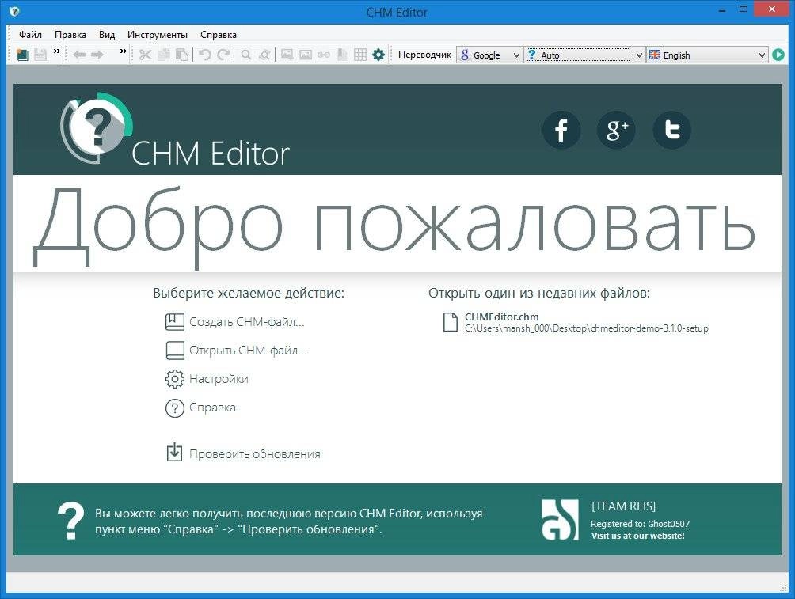Viewport: 795px width, 599px height.
Task: Open the Google Plus social icon
Action: click(x=617, y=130)
